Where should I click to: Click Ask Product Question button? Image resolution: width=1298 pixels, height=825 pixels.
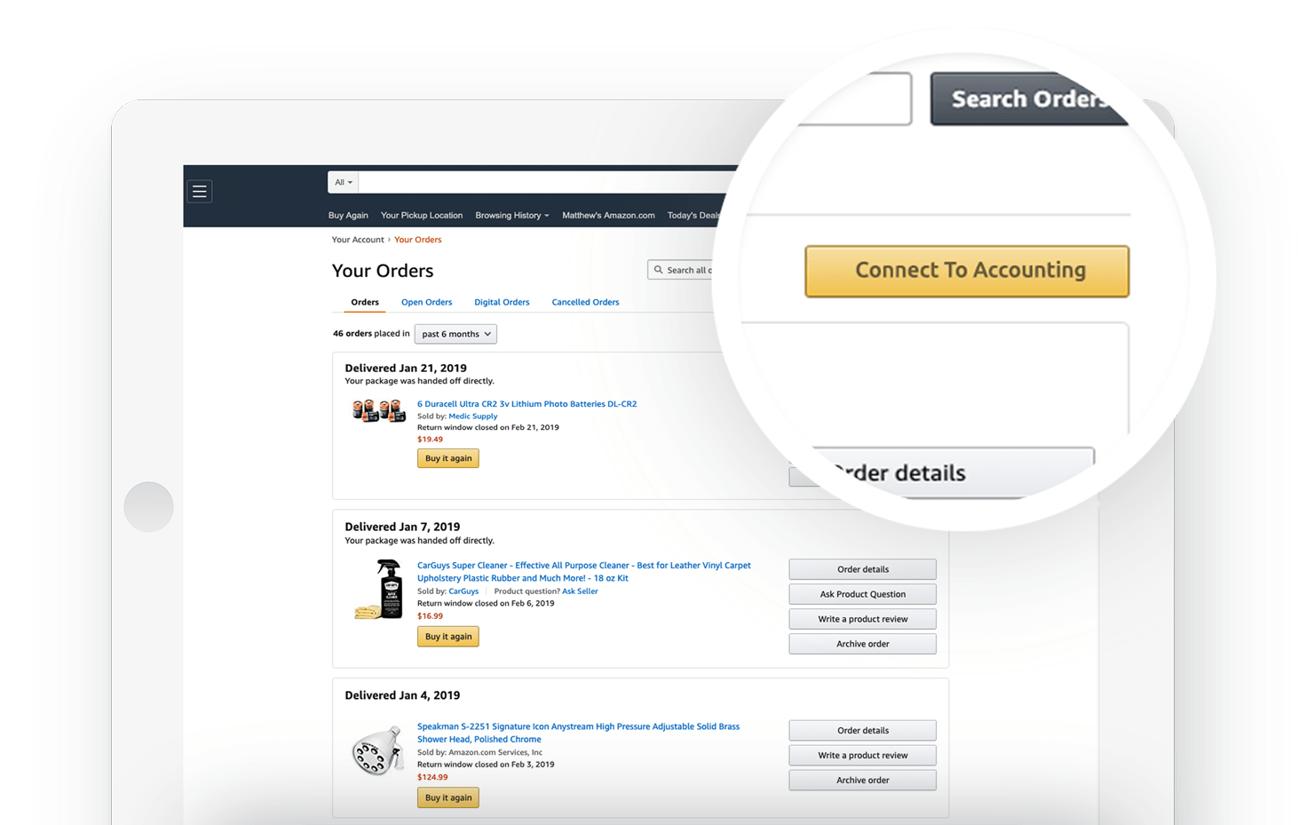coord(862,594)
